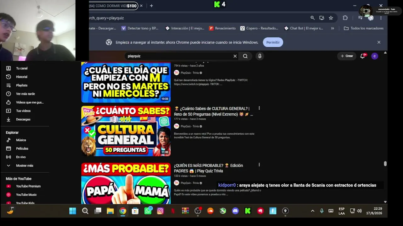This screenshot has height=226, width=403.
Task: Open the día que empieza con M thumbnail
Action: tap(126, 82)
